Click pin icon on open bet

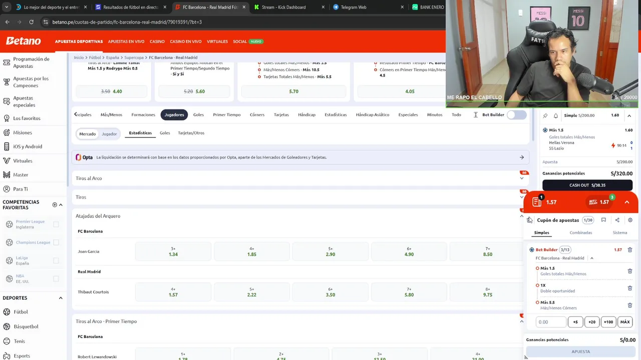[x=545, y=115]
